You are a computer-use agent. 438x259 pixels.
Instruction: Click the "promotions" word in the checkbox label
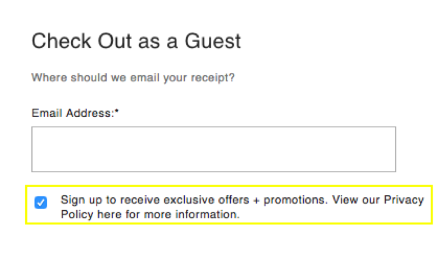pos(296,200)
